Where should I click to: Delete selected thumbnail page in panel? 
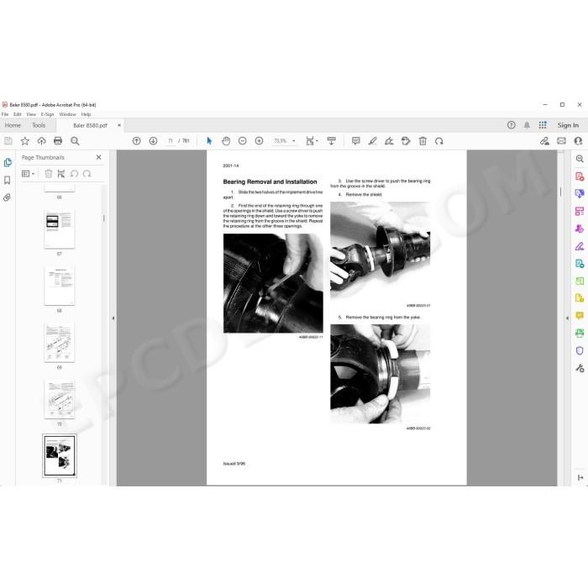(x=49, y=174)
